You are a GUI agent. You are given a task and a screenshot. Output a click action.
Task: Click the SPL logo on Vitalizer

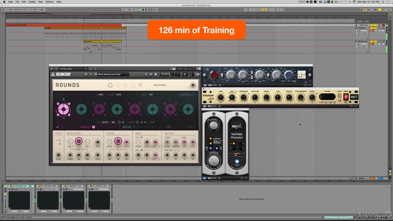pos(354,97)
